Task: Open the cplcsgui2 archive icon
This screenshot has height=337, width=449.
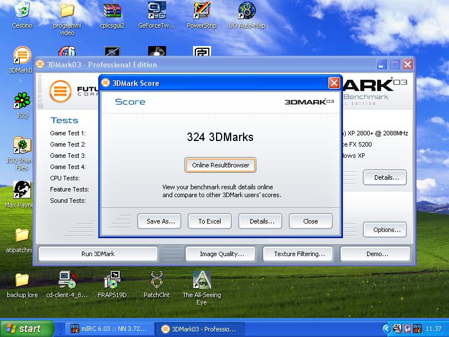Action: point(112,10)
